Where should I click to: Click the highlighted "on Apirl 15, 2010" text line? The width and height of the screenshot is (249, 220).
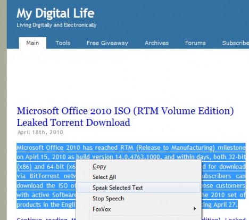(131, 157)
